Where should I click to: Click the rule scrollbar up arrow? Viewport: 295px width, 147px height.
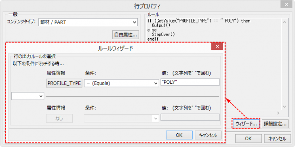point(284,22)
